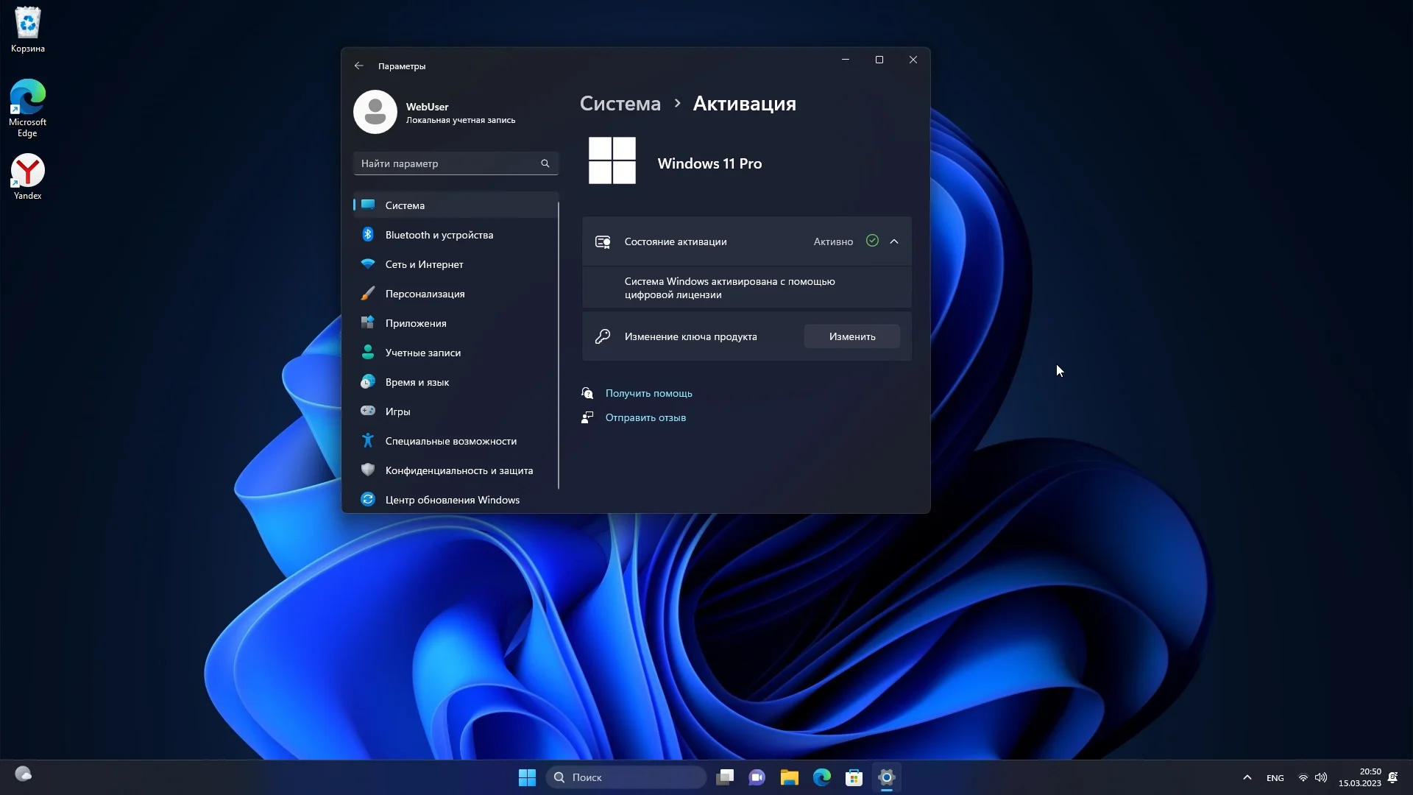Click the Специальные возможности accessibility icon

coord(368,441)
